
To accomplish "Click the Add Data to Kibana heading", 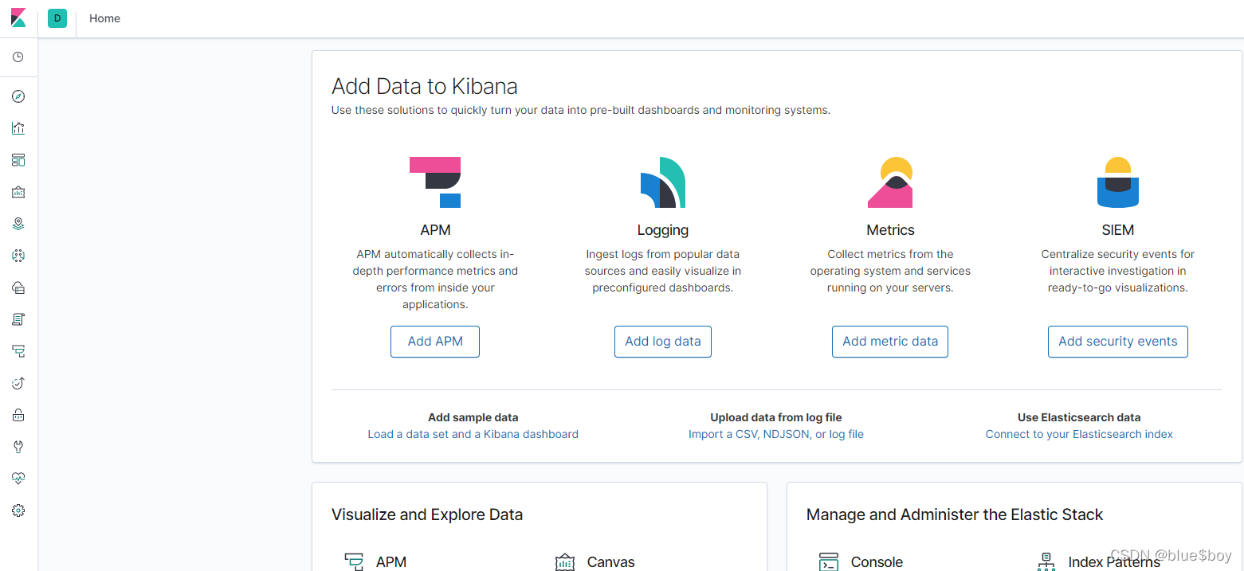I will (x=425, y=86).
